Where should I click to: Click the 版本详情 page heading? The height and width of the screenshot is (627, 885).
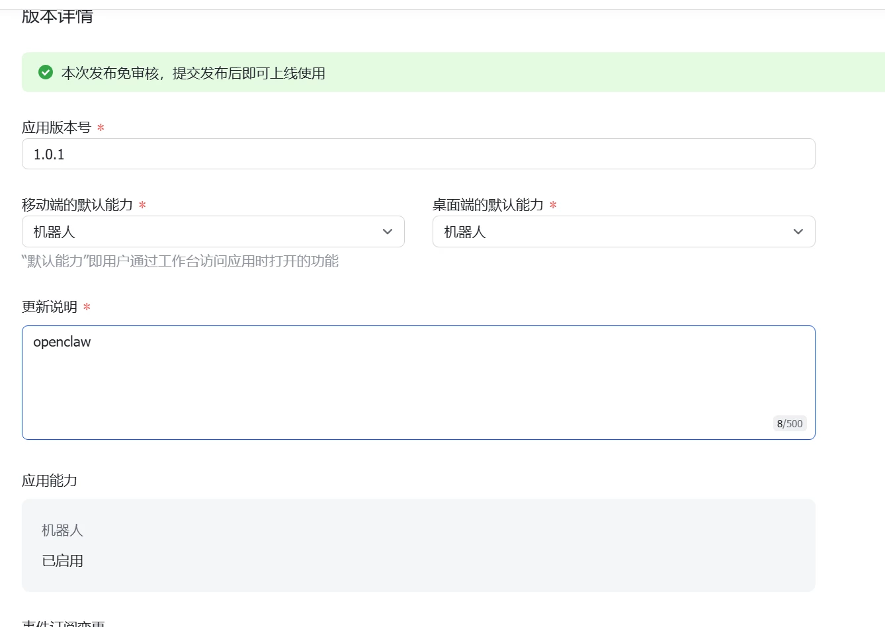(58, 17)
